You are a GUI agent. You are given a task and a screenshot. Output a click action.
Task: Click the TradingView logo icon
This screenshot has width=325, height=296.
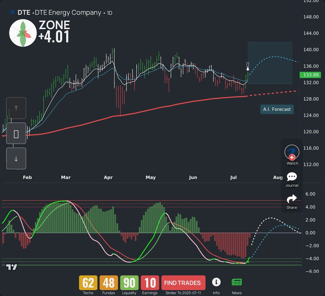click(x=11, y=267)
